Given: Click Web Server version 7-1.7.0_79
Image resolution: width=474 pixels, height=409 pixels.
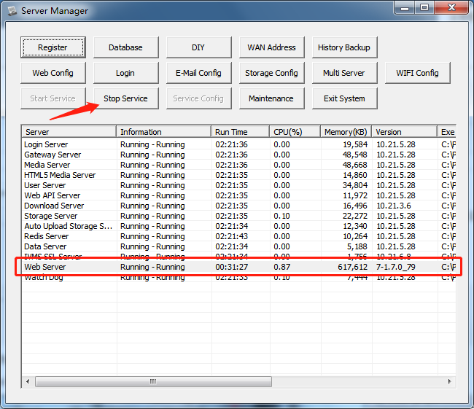Looking at the screenshot, I should (x=396, y=268).
